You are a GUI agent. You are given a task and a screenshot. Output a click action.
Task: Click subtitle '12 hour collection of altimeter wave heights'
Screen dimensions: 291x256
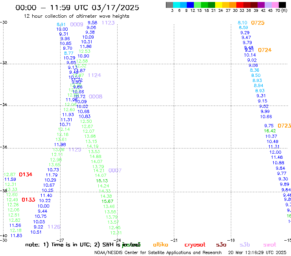click(76, 16)
